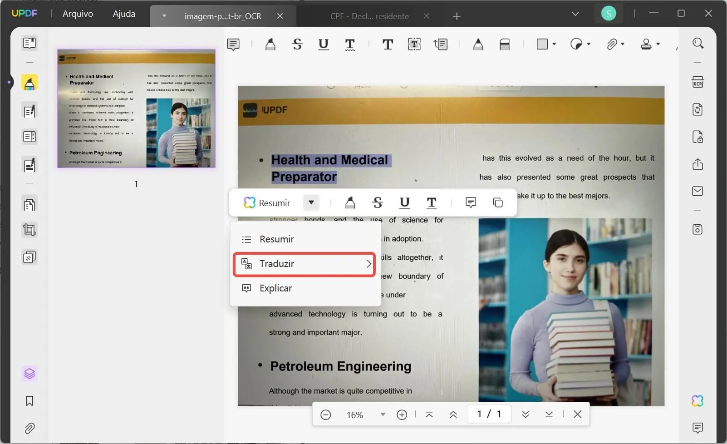The height and width of the screenshot is (444, 727).
Task: Expand the Resumir dropdown arrow in floating toolbar
Action: [x=311, y=202]
